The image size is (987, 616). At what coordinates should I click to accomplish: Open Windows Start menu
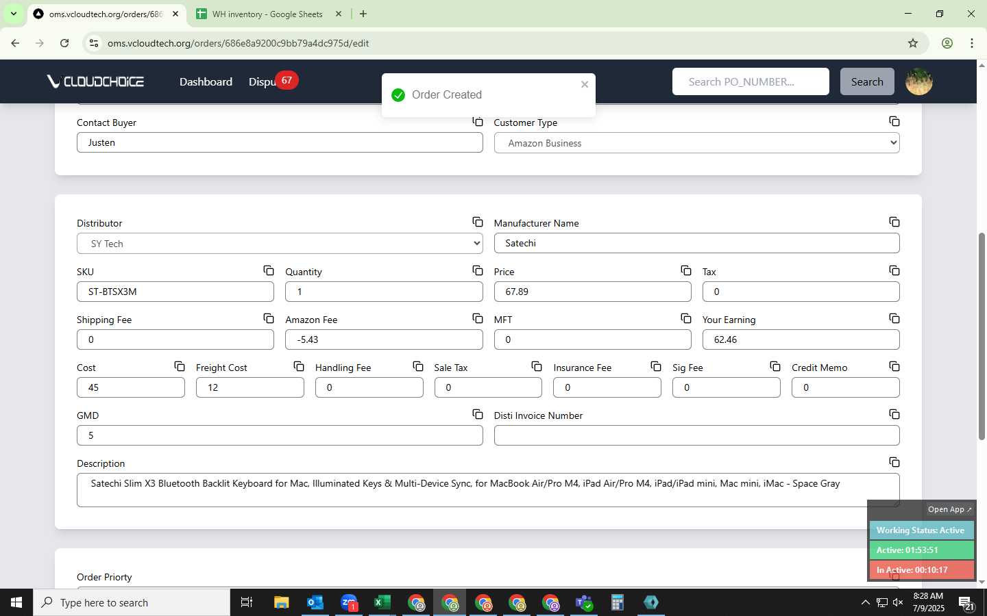[x=16, y=602]
